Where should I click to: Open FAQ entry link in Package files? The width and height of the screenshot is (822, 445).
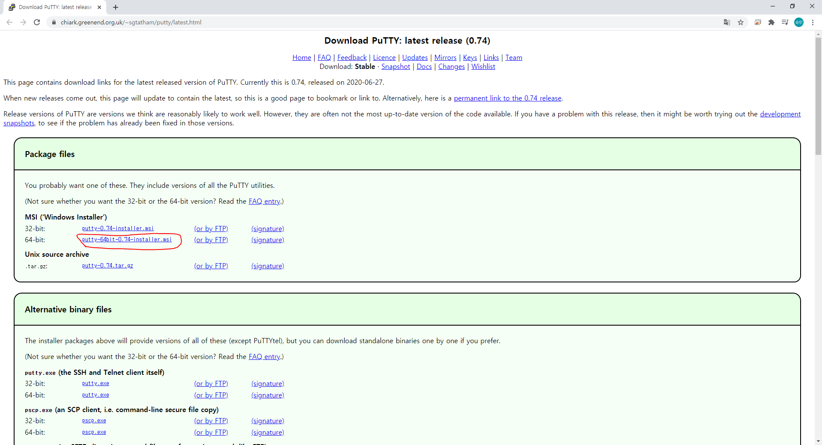[x=264, y=201]
